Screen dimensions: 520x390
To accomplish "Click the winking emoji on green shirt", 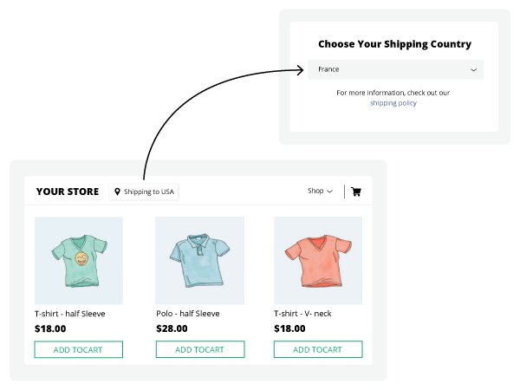I will pos(81,258).
